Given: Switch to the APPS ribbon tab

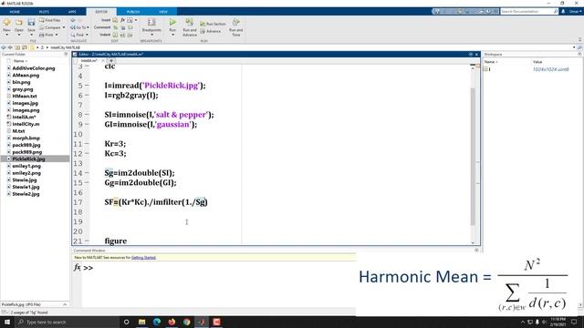Looking at the screenshot, I should point(72,12).
